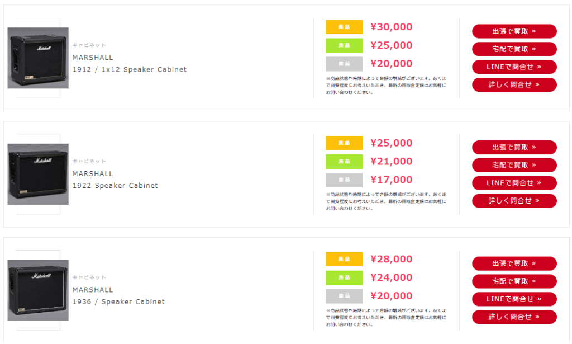Click 出張で買取 button for Marshall 1936
This screenshot has width=572, height=344.
514,263
